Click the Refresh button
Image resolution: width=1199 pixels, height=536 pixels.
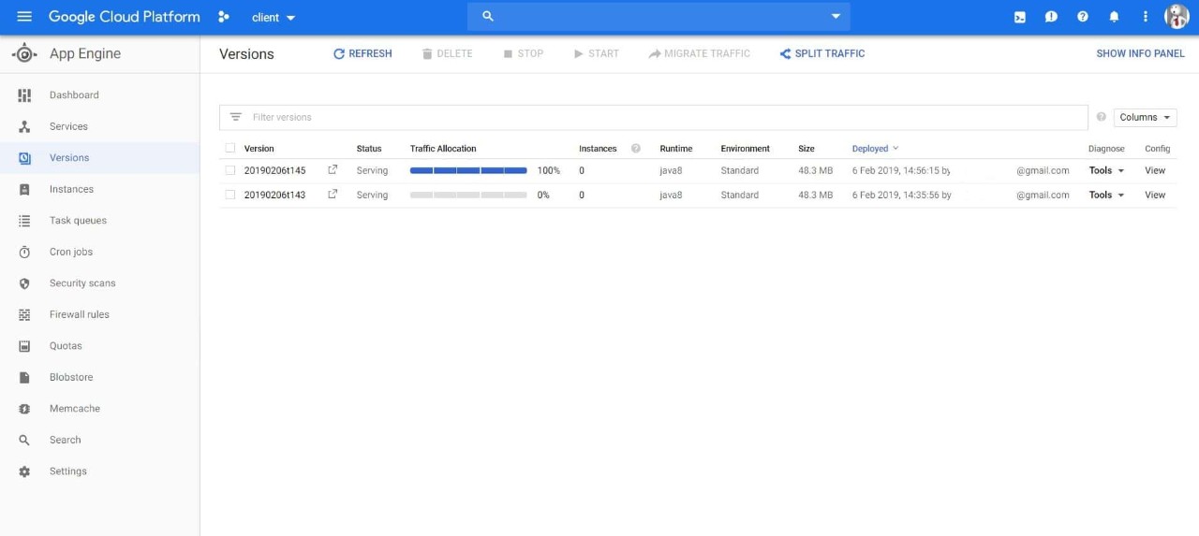pos(363,53)
